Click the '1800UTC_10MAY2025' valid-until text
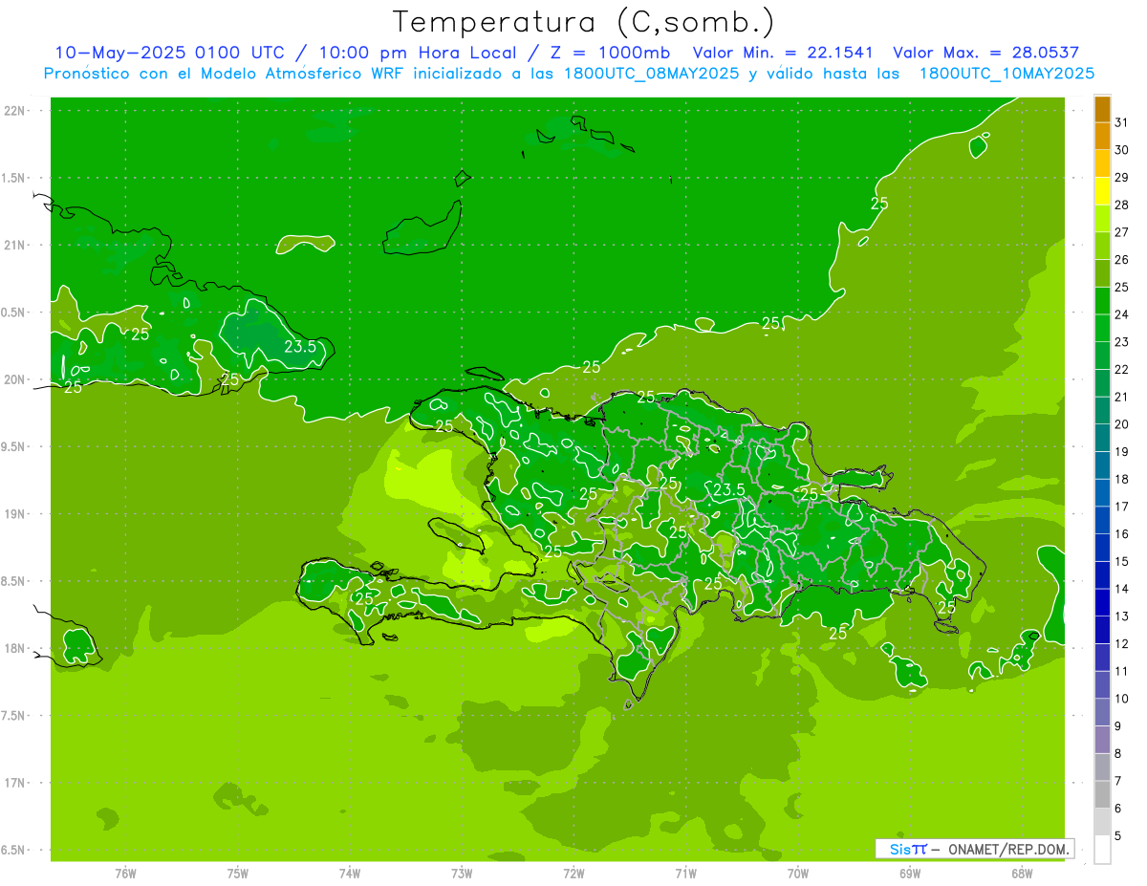This screenshot has width=1147, height=886. [1006, 73]
